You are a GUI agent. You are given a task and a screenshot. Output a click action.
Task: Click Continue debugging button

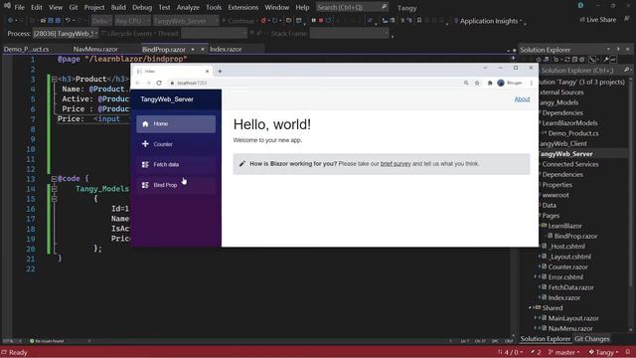pos(238,21)
